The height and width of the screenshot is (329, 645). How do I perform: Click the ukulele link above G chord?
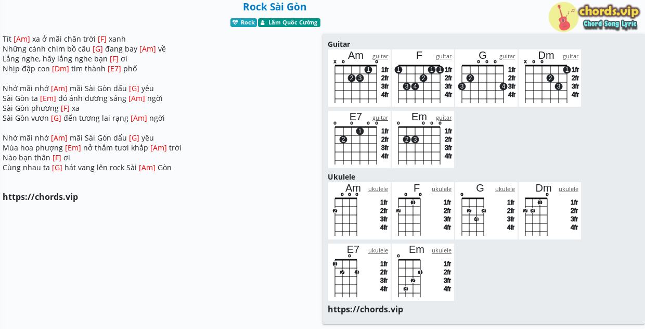tap(505, 189)
